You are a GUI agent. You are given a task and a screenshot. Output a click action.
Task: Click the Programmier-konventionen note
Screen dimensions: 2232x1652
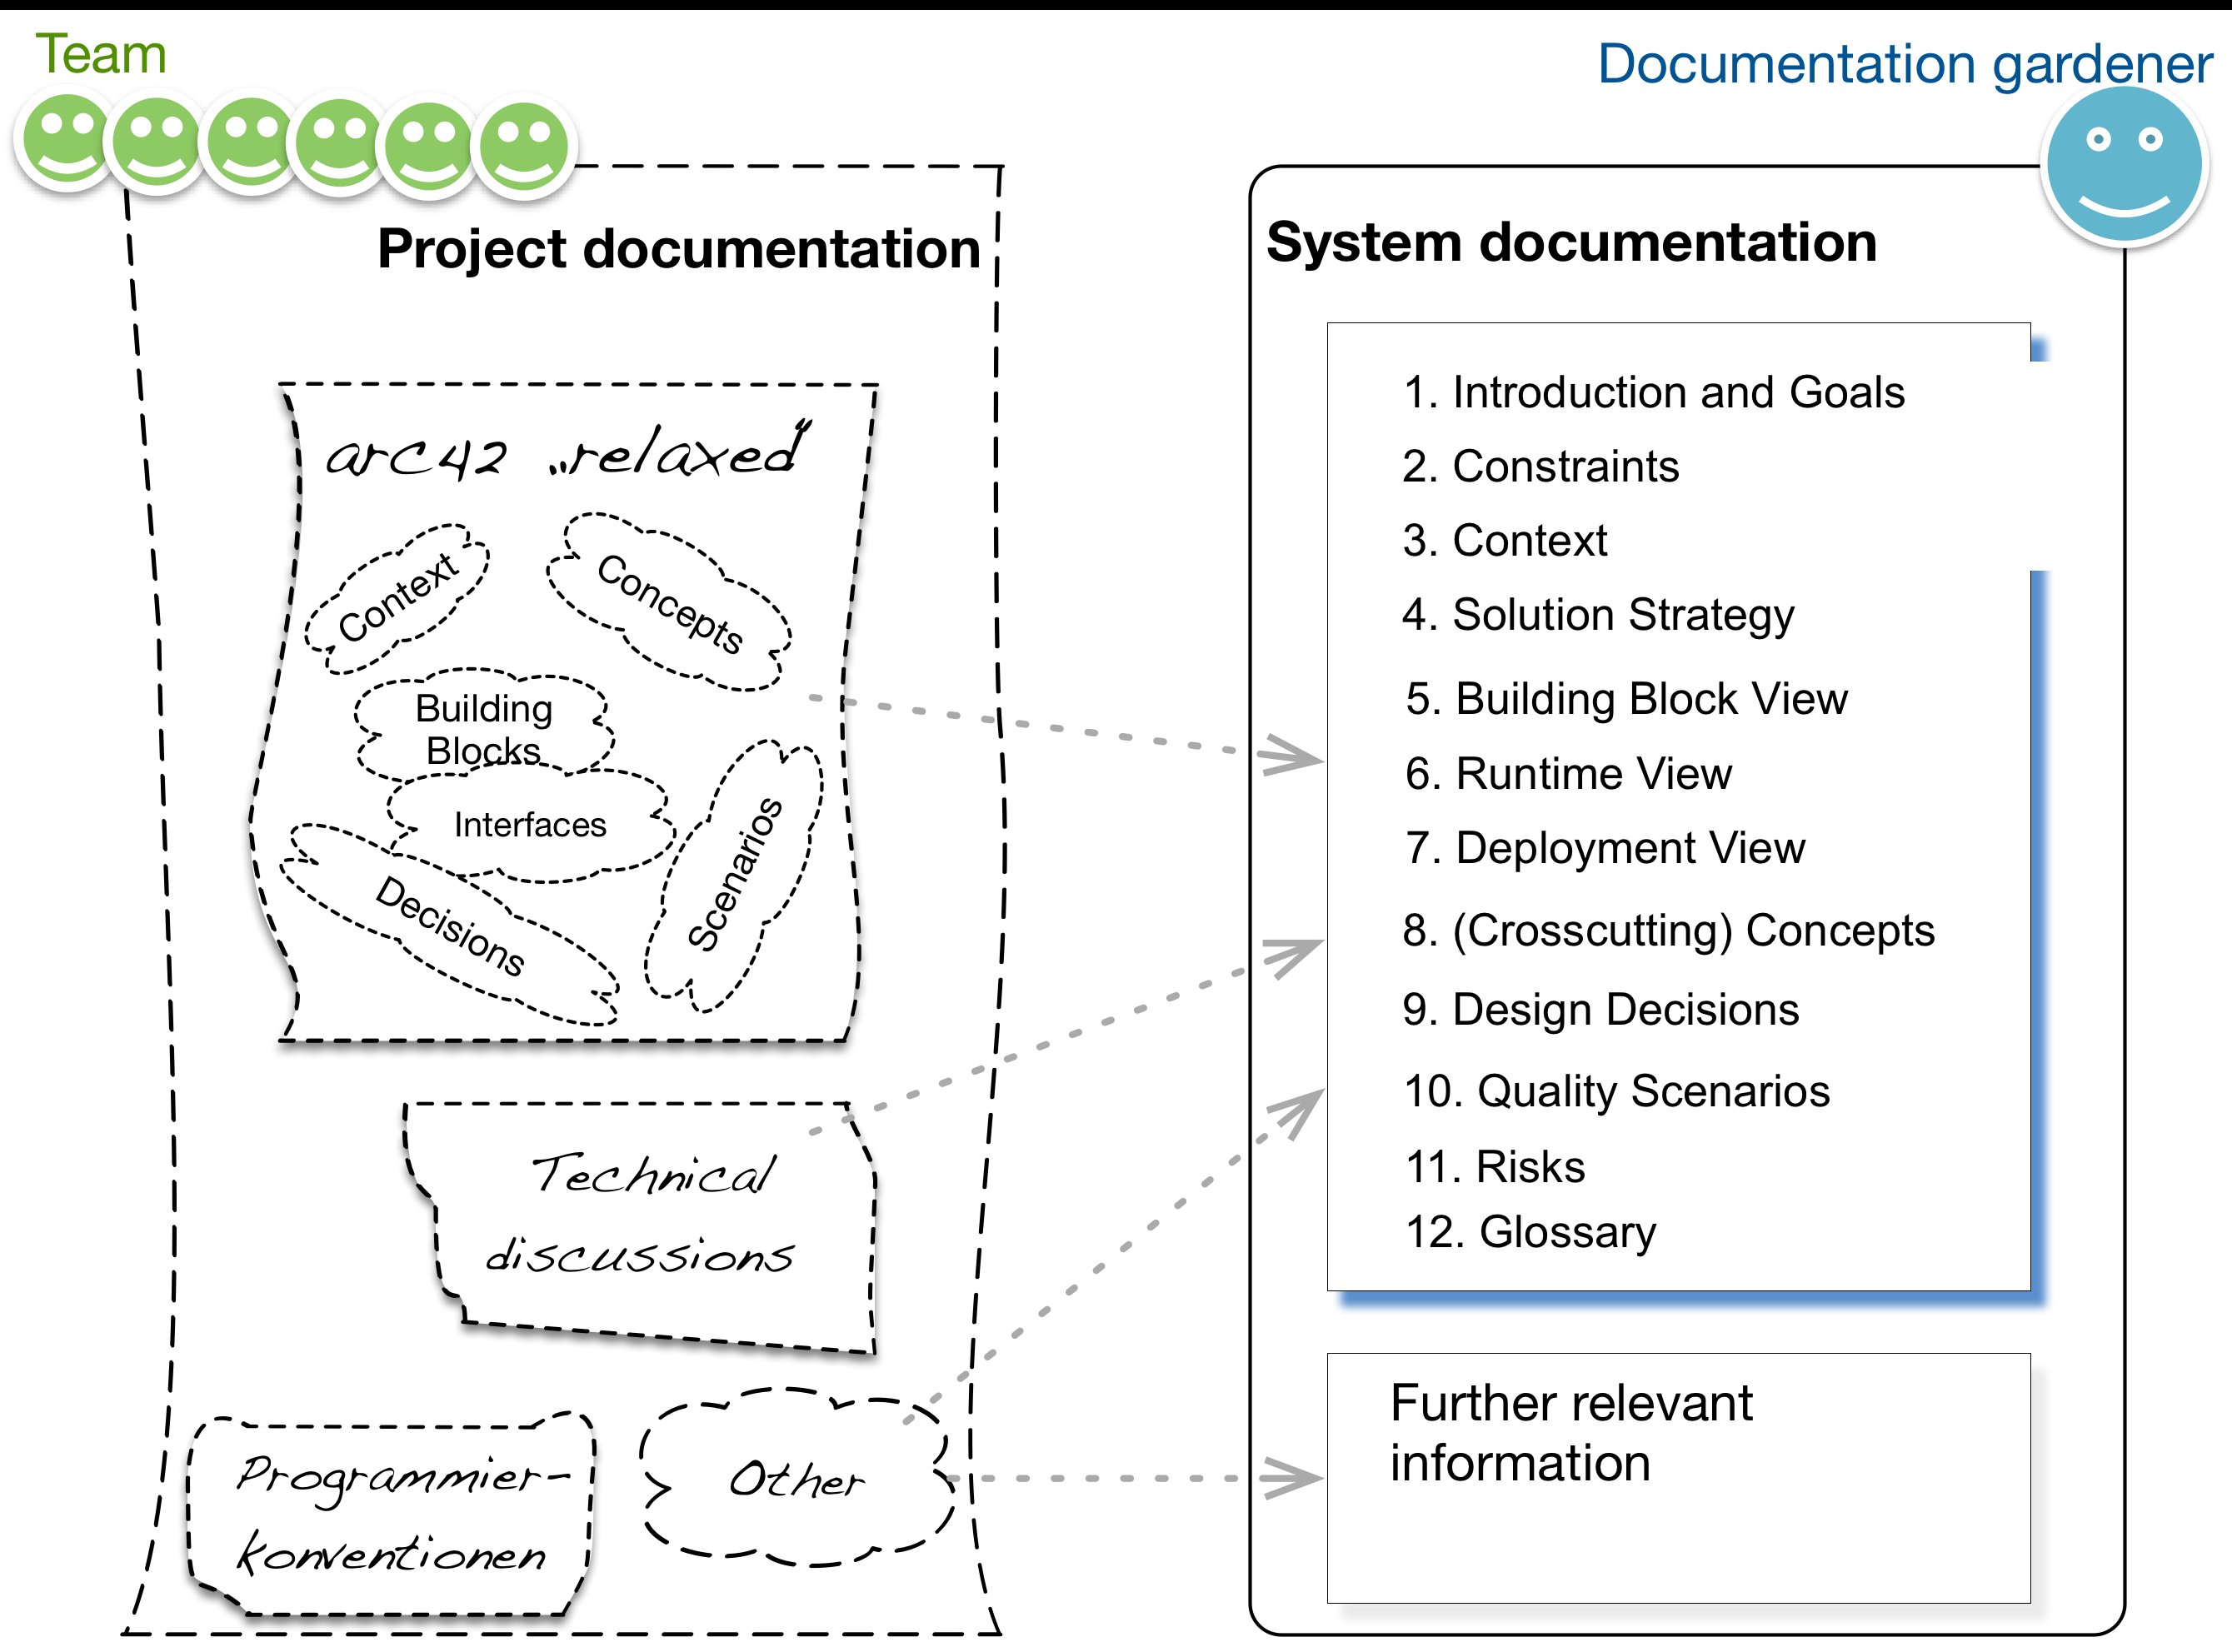pos(392,1515)
